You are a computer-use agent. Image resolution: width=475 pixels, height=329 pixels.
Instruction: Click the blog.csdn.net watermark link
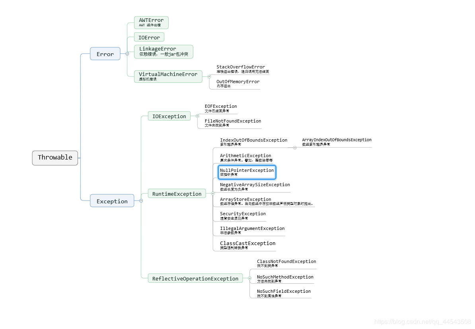423,321
